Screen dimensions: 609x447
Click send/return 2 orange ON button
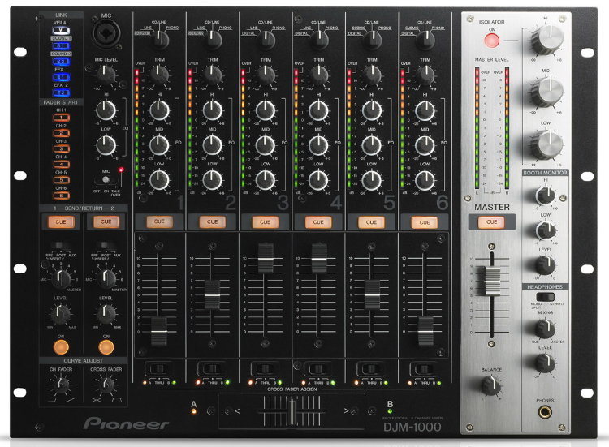[106, 347]
